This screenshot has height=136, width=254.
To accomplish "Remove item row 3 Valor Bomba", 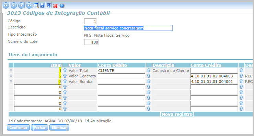I will [x=11, y=81].
